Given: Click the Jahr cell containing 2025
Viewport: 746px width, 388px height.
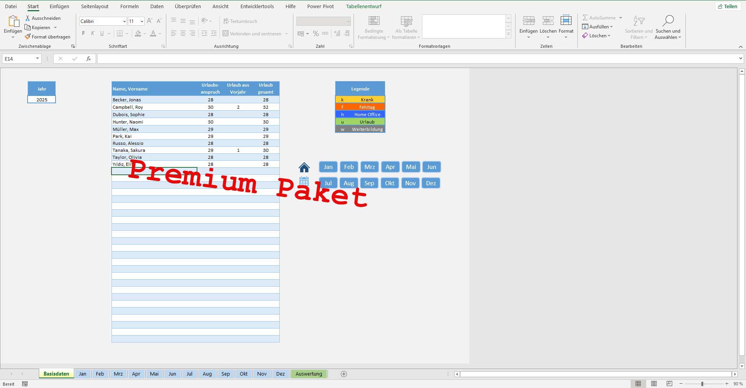Looking at the screenshot, I should [x=42, y=100].
